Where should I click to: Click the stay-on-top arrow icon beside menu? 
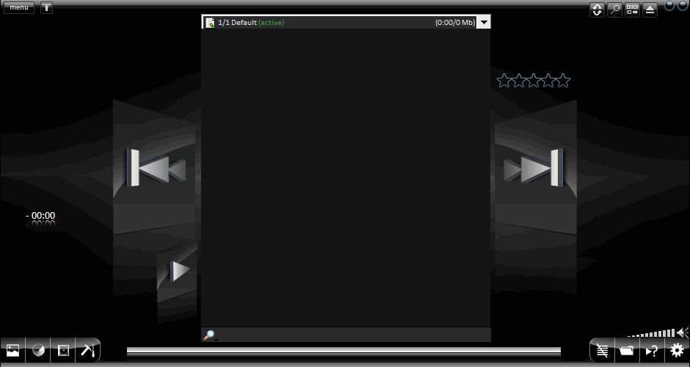click(x=47, y=7)
